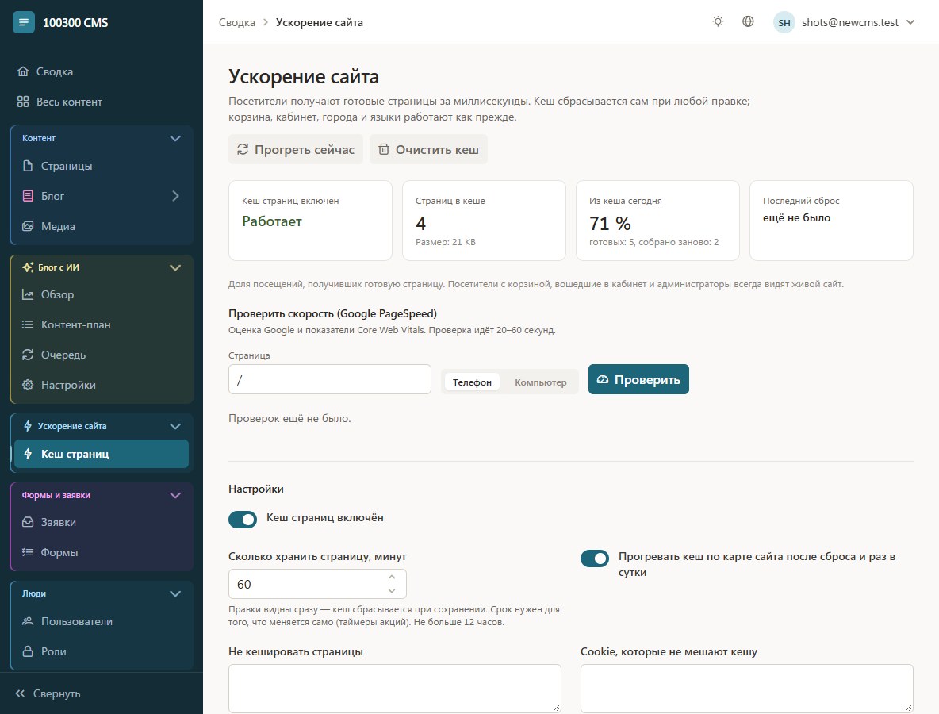Open language selection via globe icon
939x714 pixels.
tap(748, 21)
